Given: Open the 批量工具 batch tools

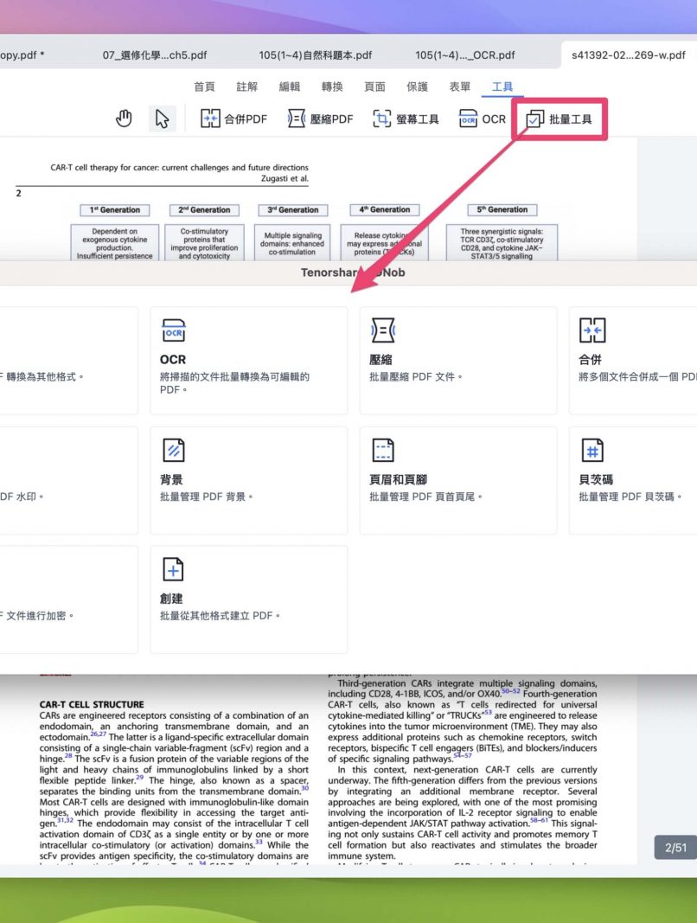Looking at the screenshot, I should 560,119.
